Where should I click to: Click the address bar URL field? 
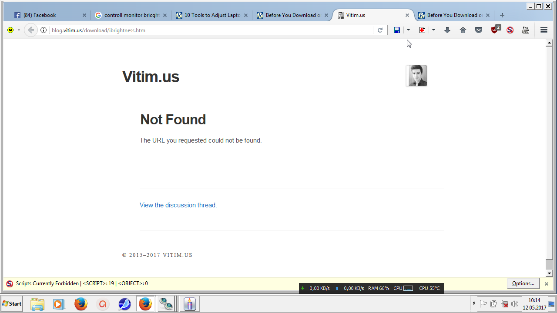211,30
